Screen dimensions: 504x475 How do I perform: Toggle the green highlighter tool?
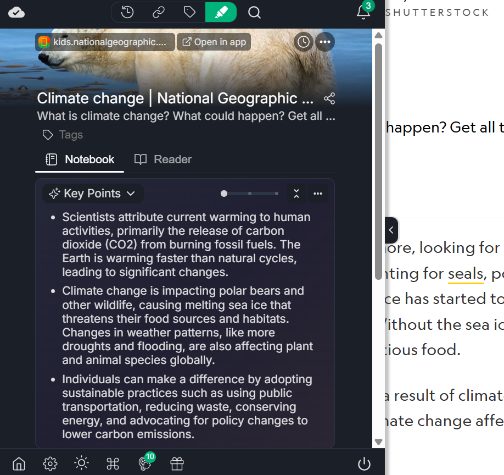(221, 12)
